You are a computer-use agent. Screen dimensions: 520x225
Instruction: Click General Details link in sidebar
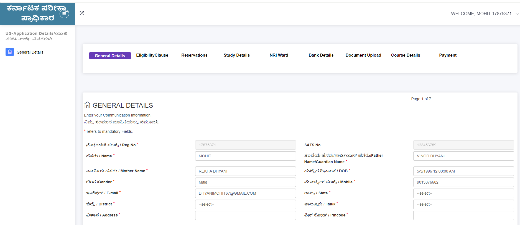[30, 52]
